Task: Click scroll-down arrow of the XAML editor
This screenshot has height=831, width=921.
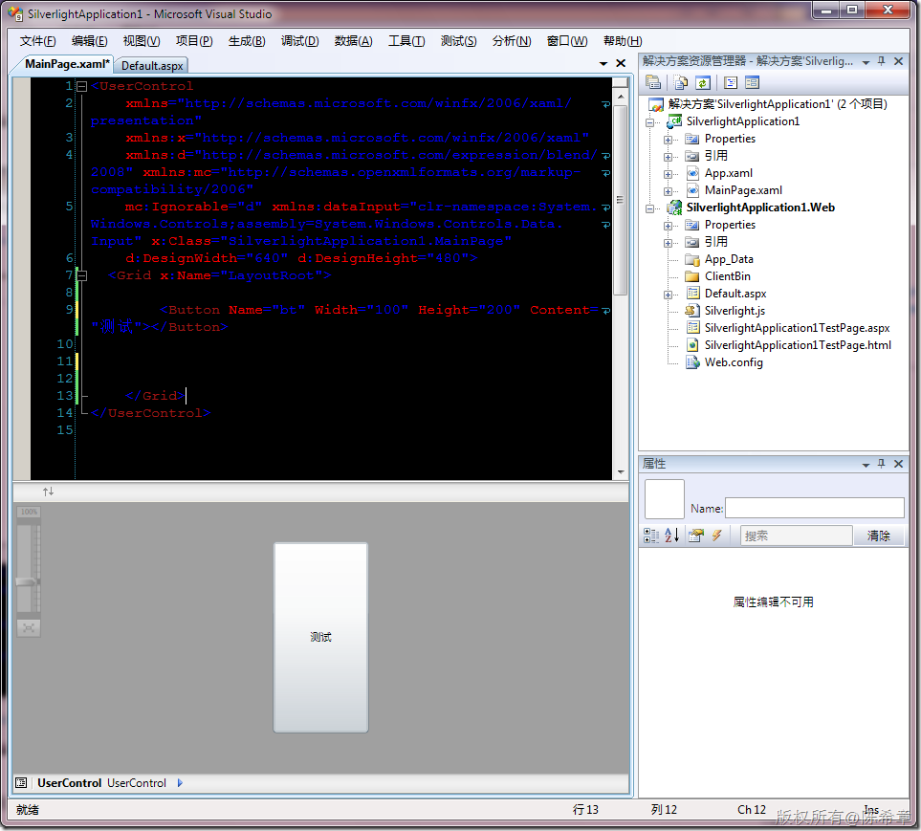Action: click(621, 471)
